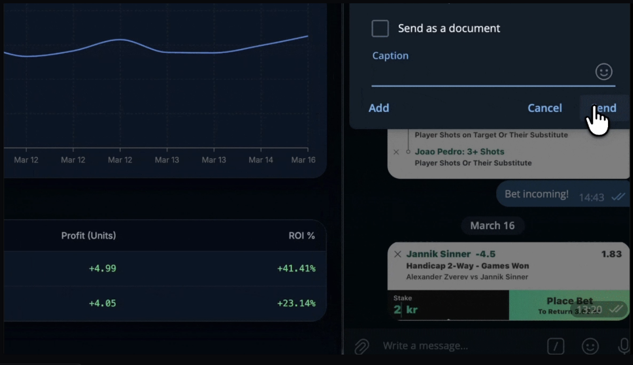
Task: Sort by the Profit (Units) column header
Action: [x=88, y=235]
